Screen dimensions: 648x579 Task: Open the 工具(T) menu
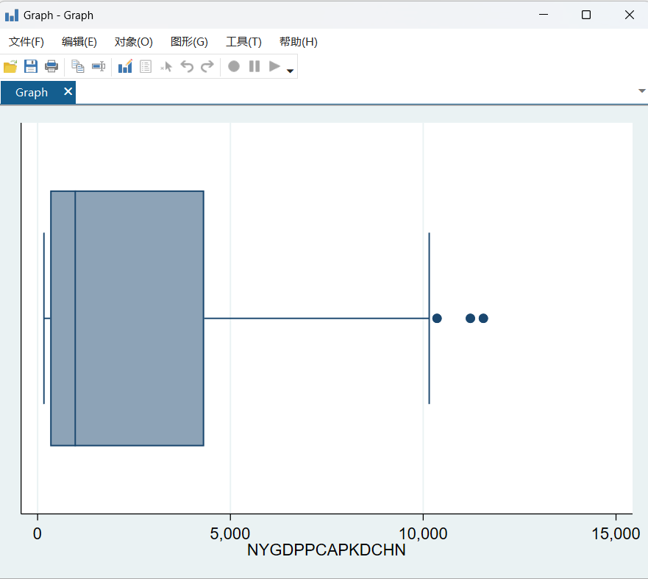pyautogui.click(x=243, y=42)
